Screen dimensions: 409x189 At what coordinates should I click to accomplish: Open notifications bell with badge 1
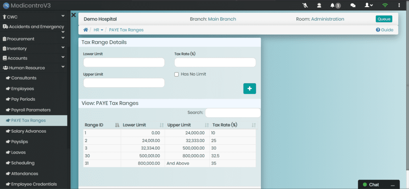click(x=336, y=5)
